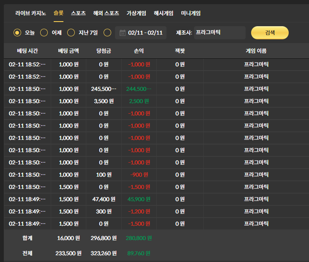309x262 pixels.
Task: Click the bet time in the 3,500 원 row
Action: pyautogui.click(x=27, y=101)
